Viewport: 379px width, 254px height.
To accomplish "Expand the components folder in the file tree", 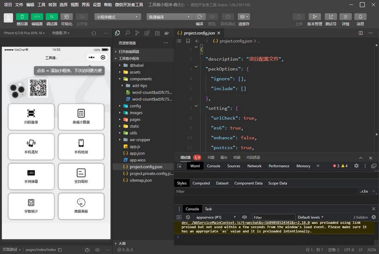I will (141, 79).
